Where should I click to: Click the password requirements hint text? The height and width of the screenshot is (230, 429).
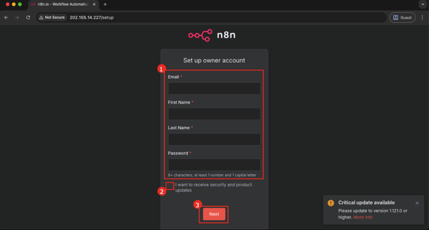tap(212, 175)
